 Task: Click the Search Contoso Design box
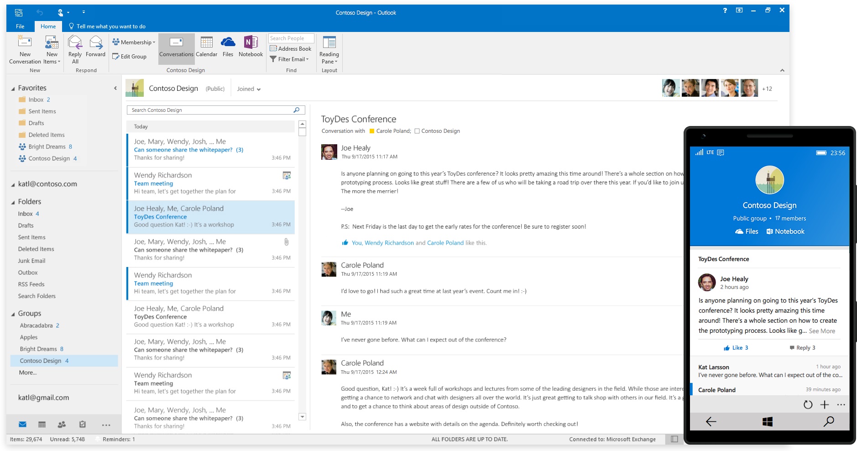[x=215, y=110]
